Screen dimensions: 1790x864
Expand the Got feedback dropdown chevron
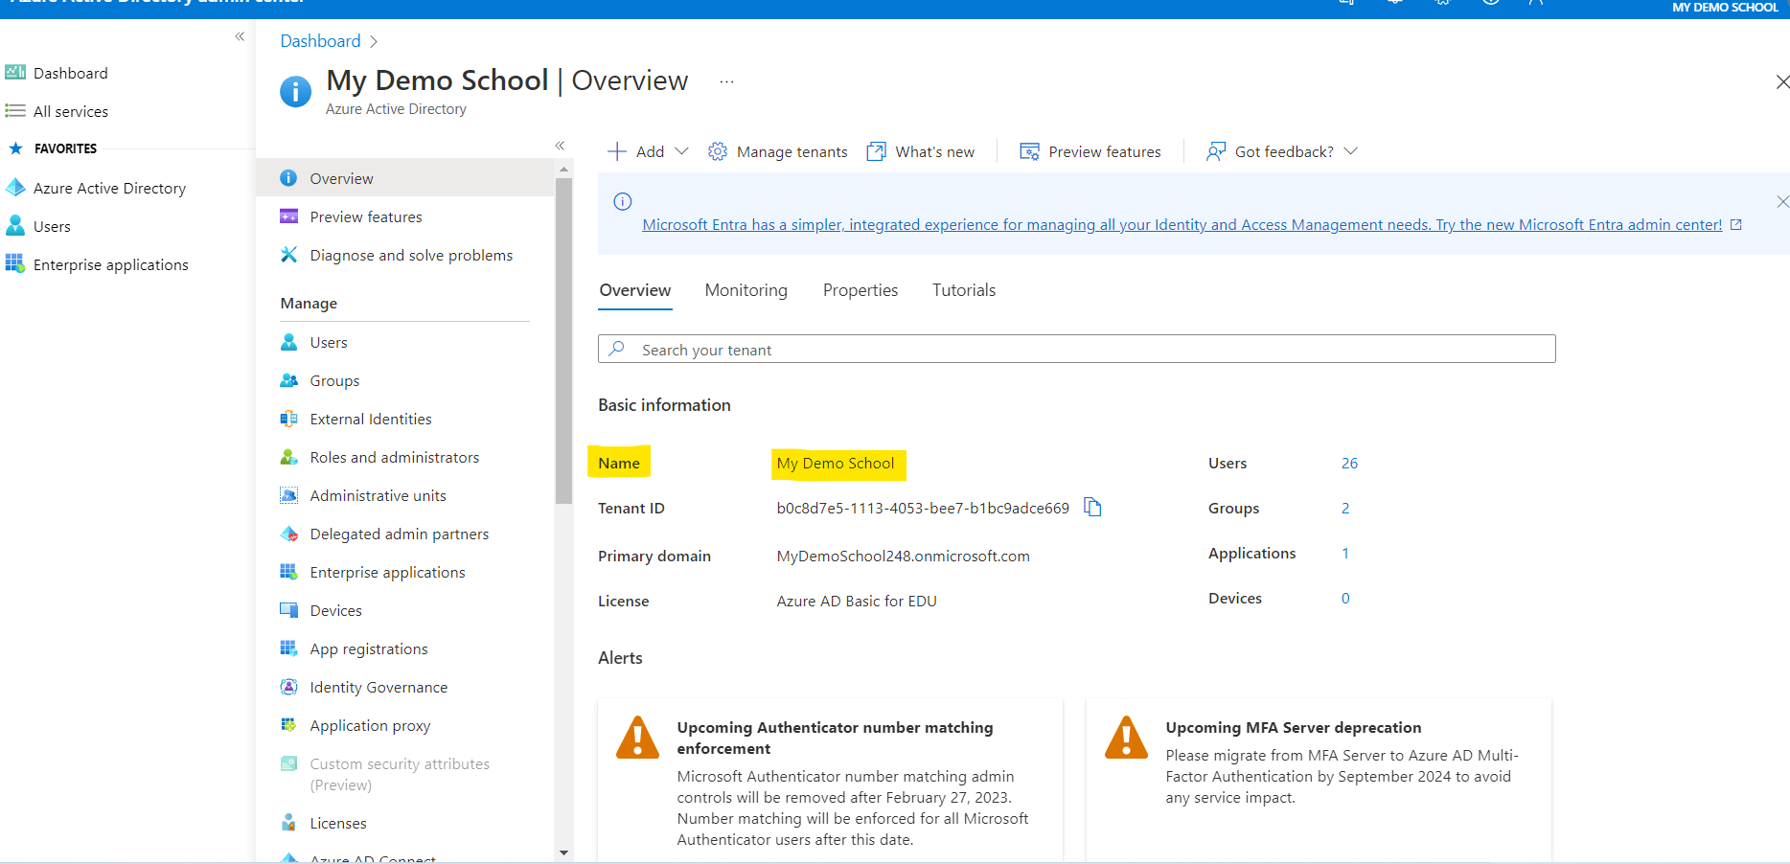click(x=1351, y=151)
